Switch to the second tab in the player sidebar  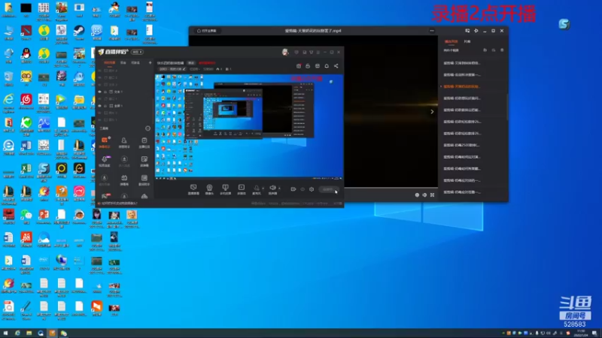coord(467,41)
